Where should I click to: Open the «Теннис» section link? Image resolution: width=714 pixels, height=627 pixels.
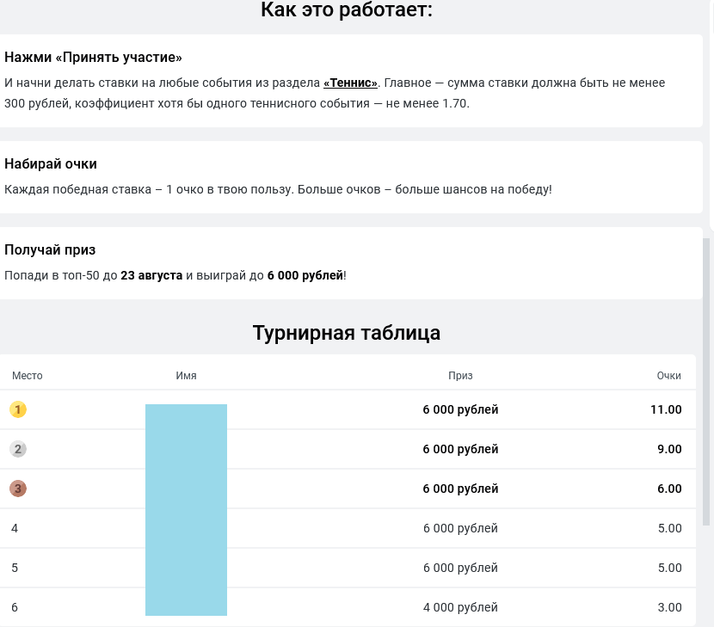(350, 83)
